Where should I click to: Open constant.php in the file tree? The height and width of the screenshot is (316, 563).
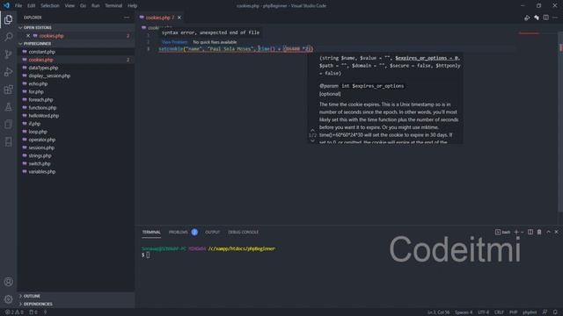coord(41,52)
